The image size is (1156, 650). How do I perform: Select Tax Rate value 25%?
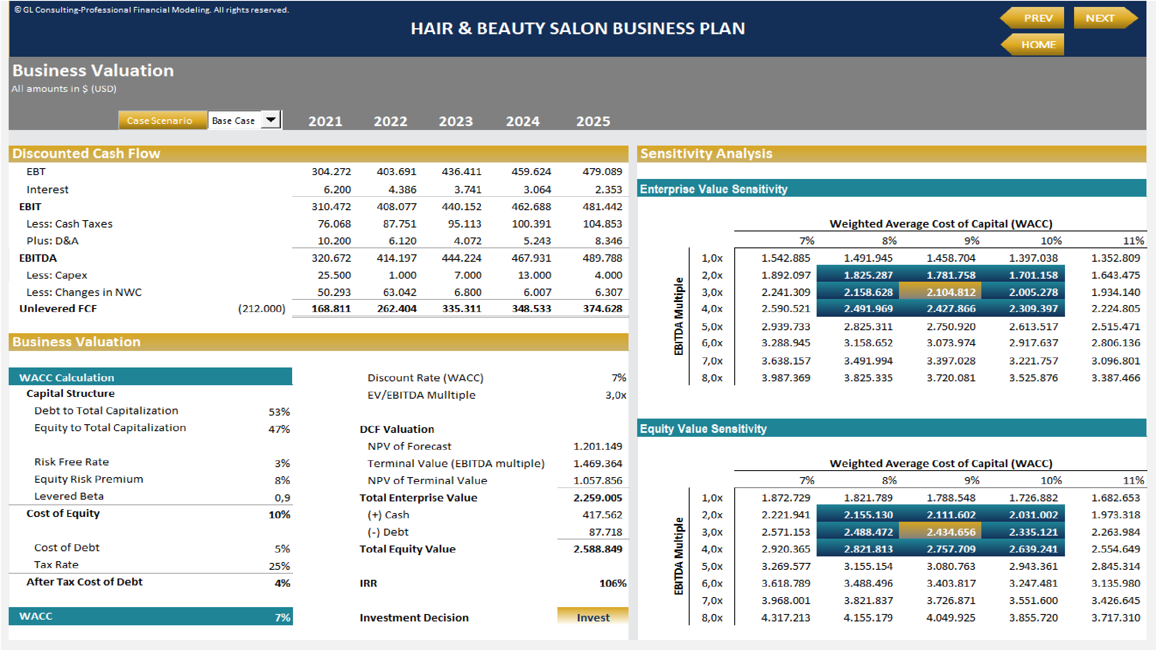click(x=279, y=566)
